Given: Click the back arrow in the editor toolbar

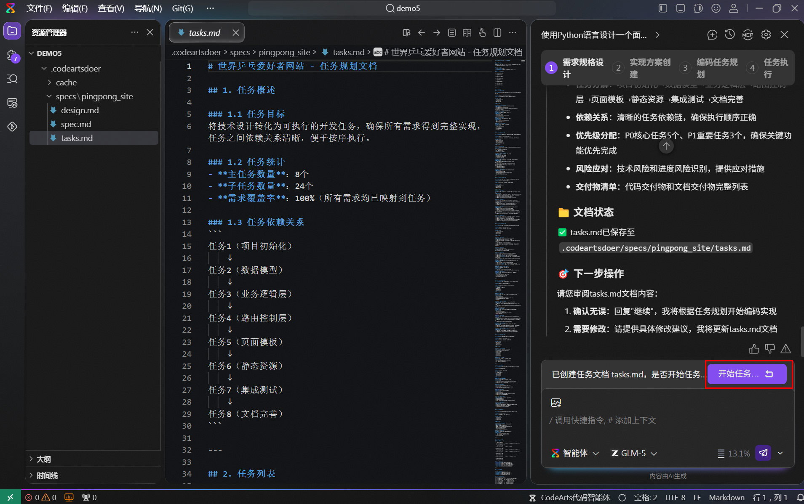Looking at the screenshot, I should 422,33.
